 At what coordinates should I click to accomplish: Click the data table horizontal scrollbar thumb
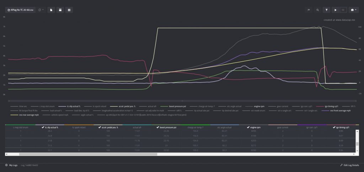tap(88, 154)
